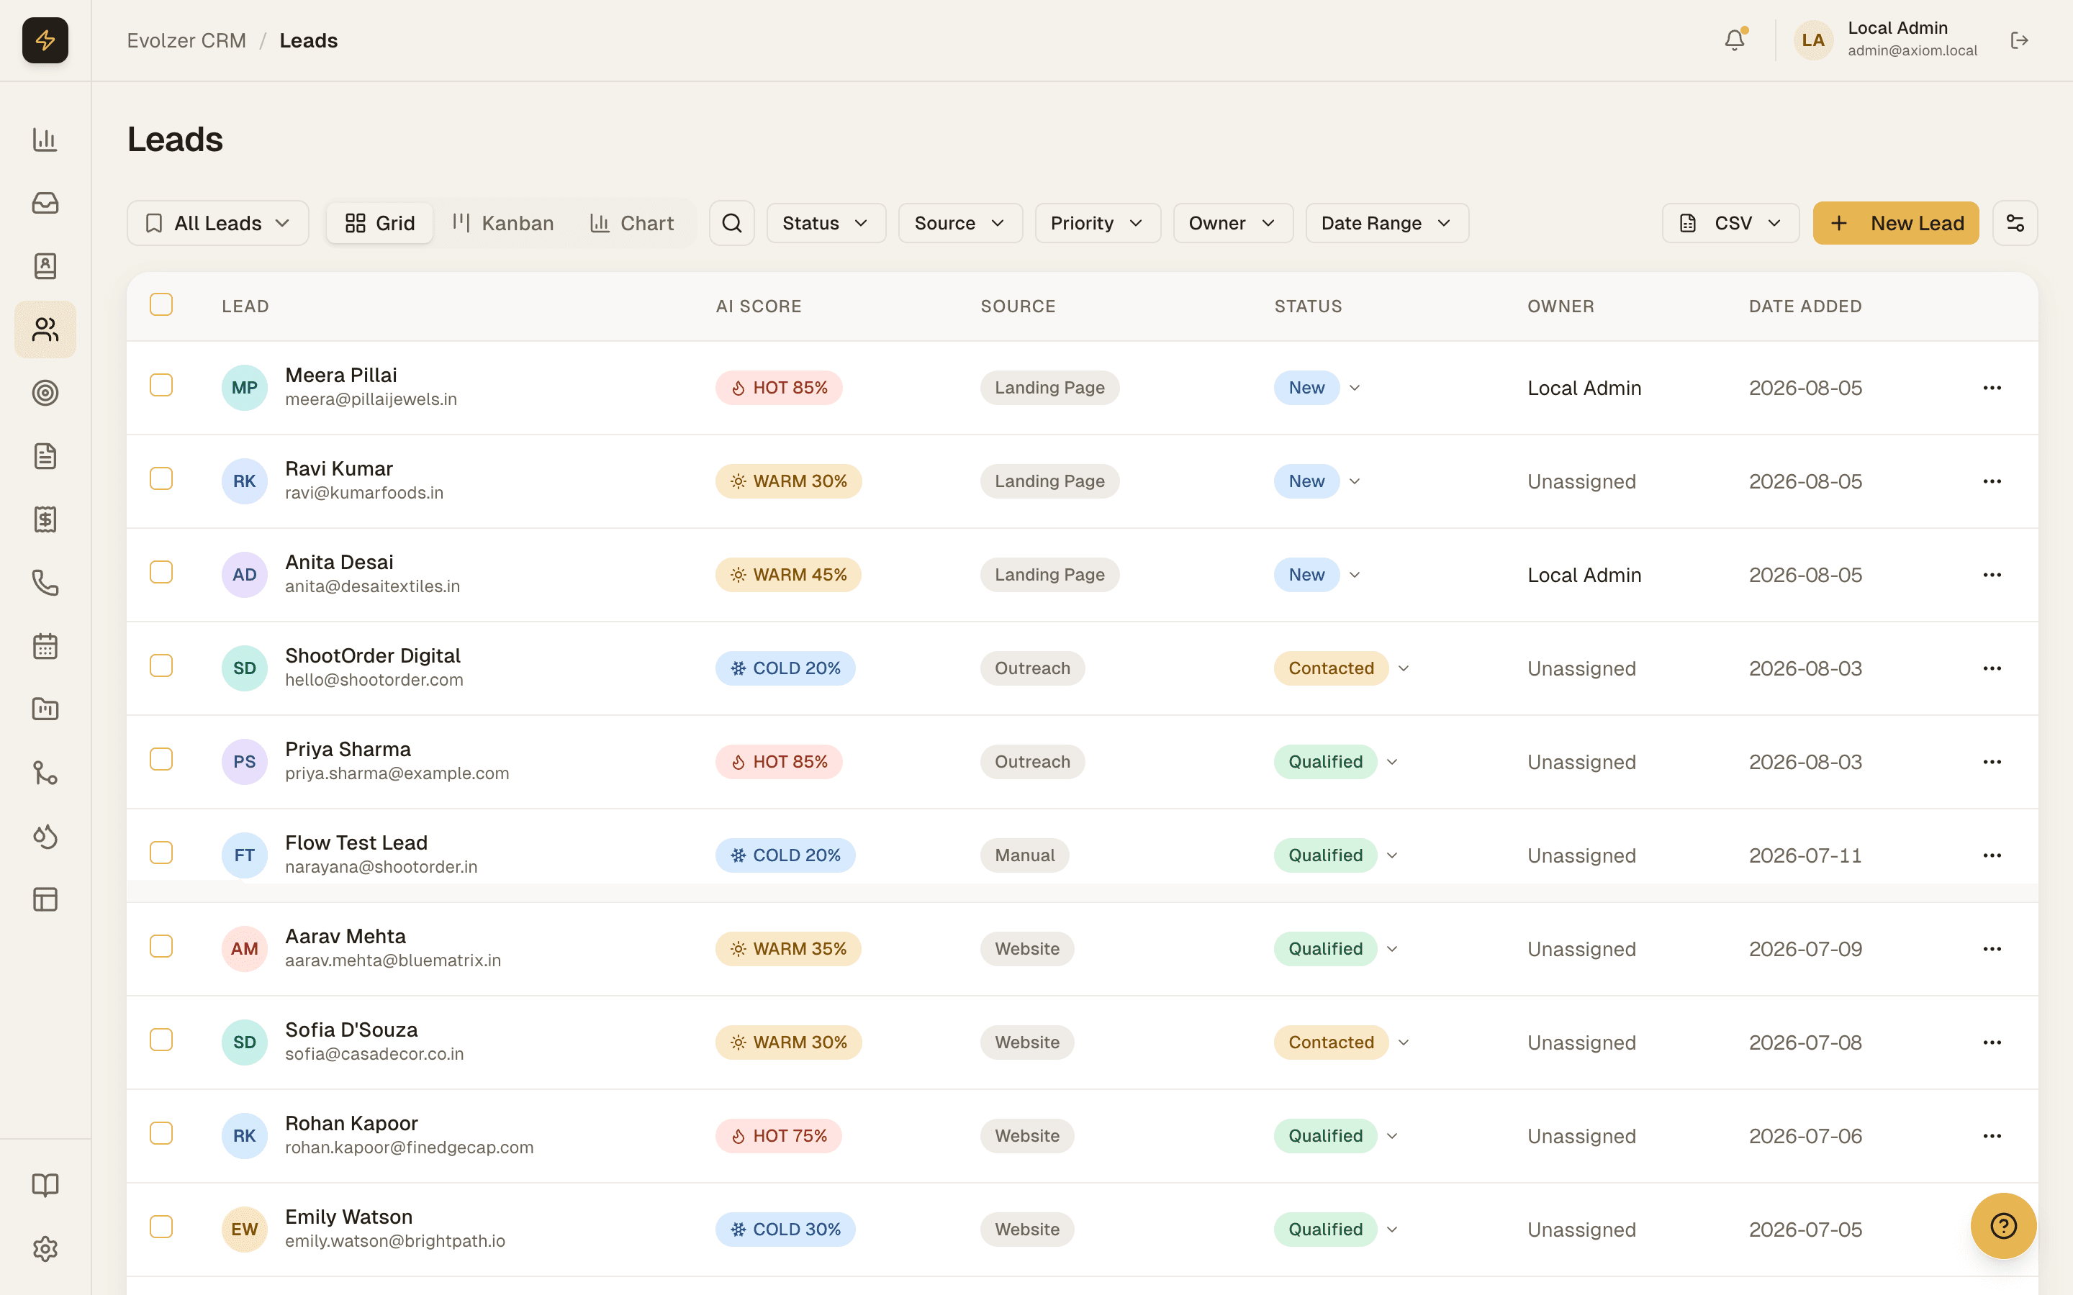Open the Priority filter dropdown

1097,224
